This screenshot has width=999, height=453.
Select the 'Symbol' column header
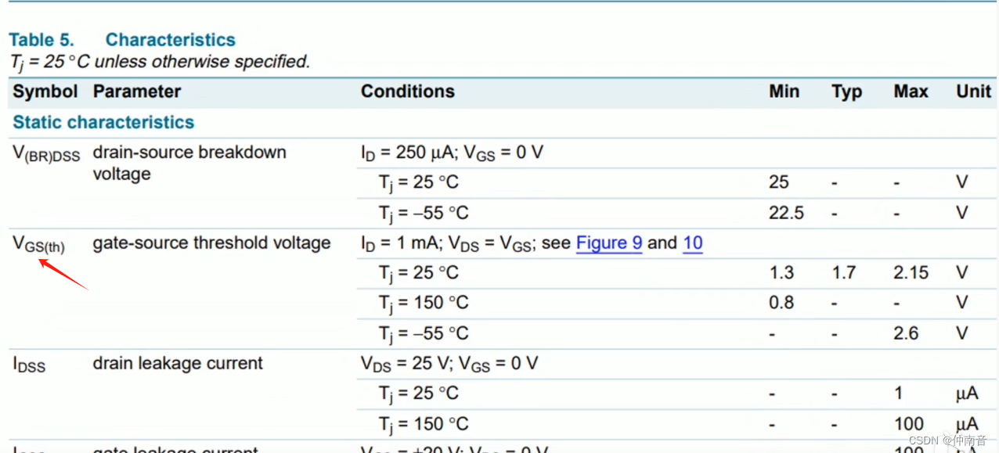45,92
